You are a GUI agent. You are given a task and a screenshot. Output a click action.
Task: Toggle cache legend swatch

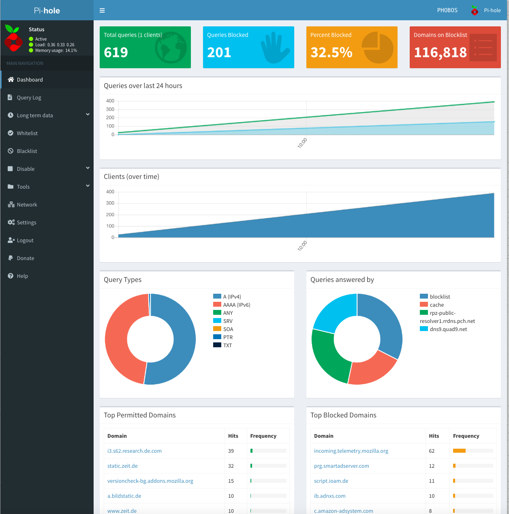pyautogui.click(x=424, y=305)
